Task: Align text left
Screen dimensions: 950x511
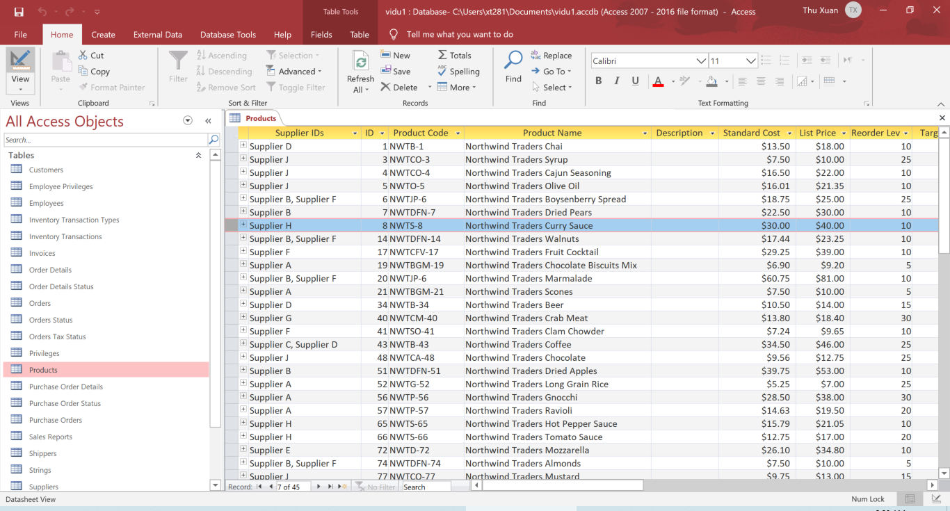Action: coord(743,81)
